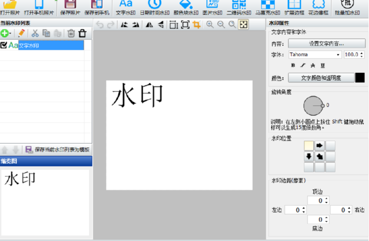This screenshot has height=241, width=369.
Task: Click the scissors cut icon in watermark list
Action: point(35,33)
